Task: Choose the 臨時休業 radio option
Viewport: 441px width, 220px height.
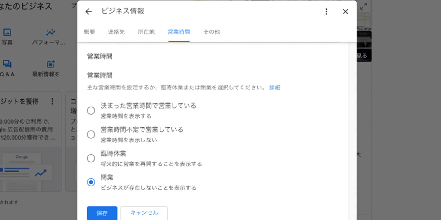Action: point(91,158)
